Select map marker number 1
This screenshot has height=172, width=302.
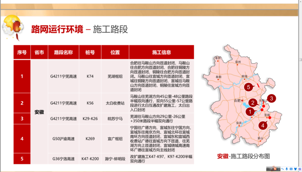click(250, 111)
